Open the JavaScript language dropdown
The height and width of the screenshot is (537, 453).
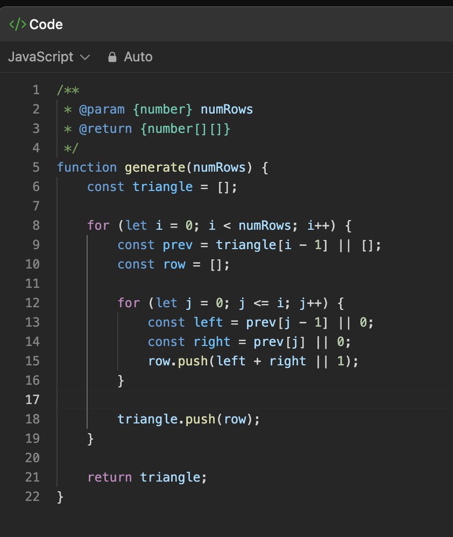coord(48,57)
